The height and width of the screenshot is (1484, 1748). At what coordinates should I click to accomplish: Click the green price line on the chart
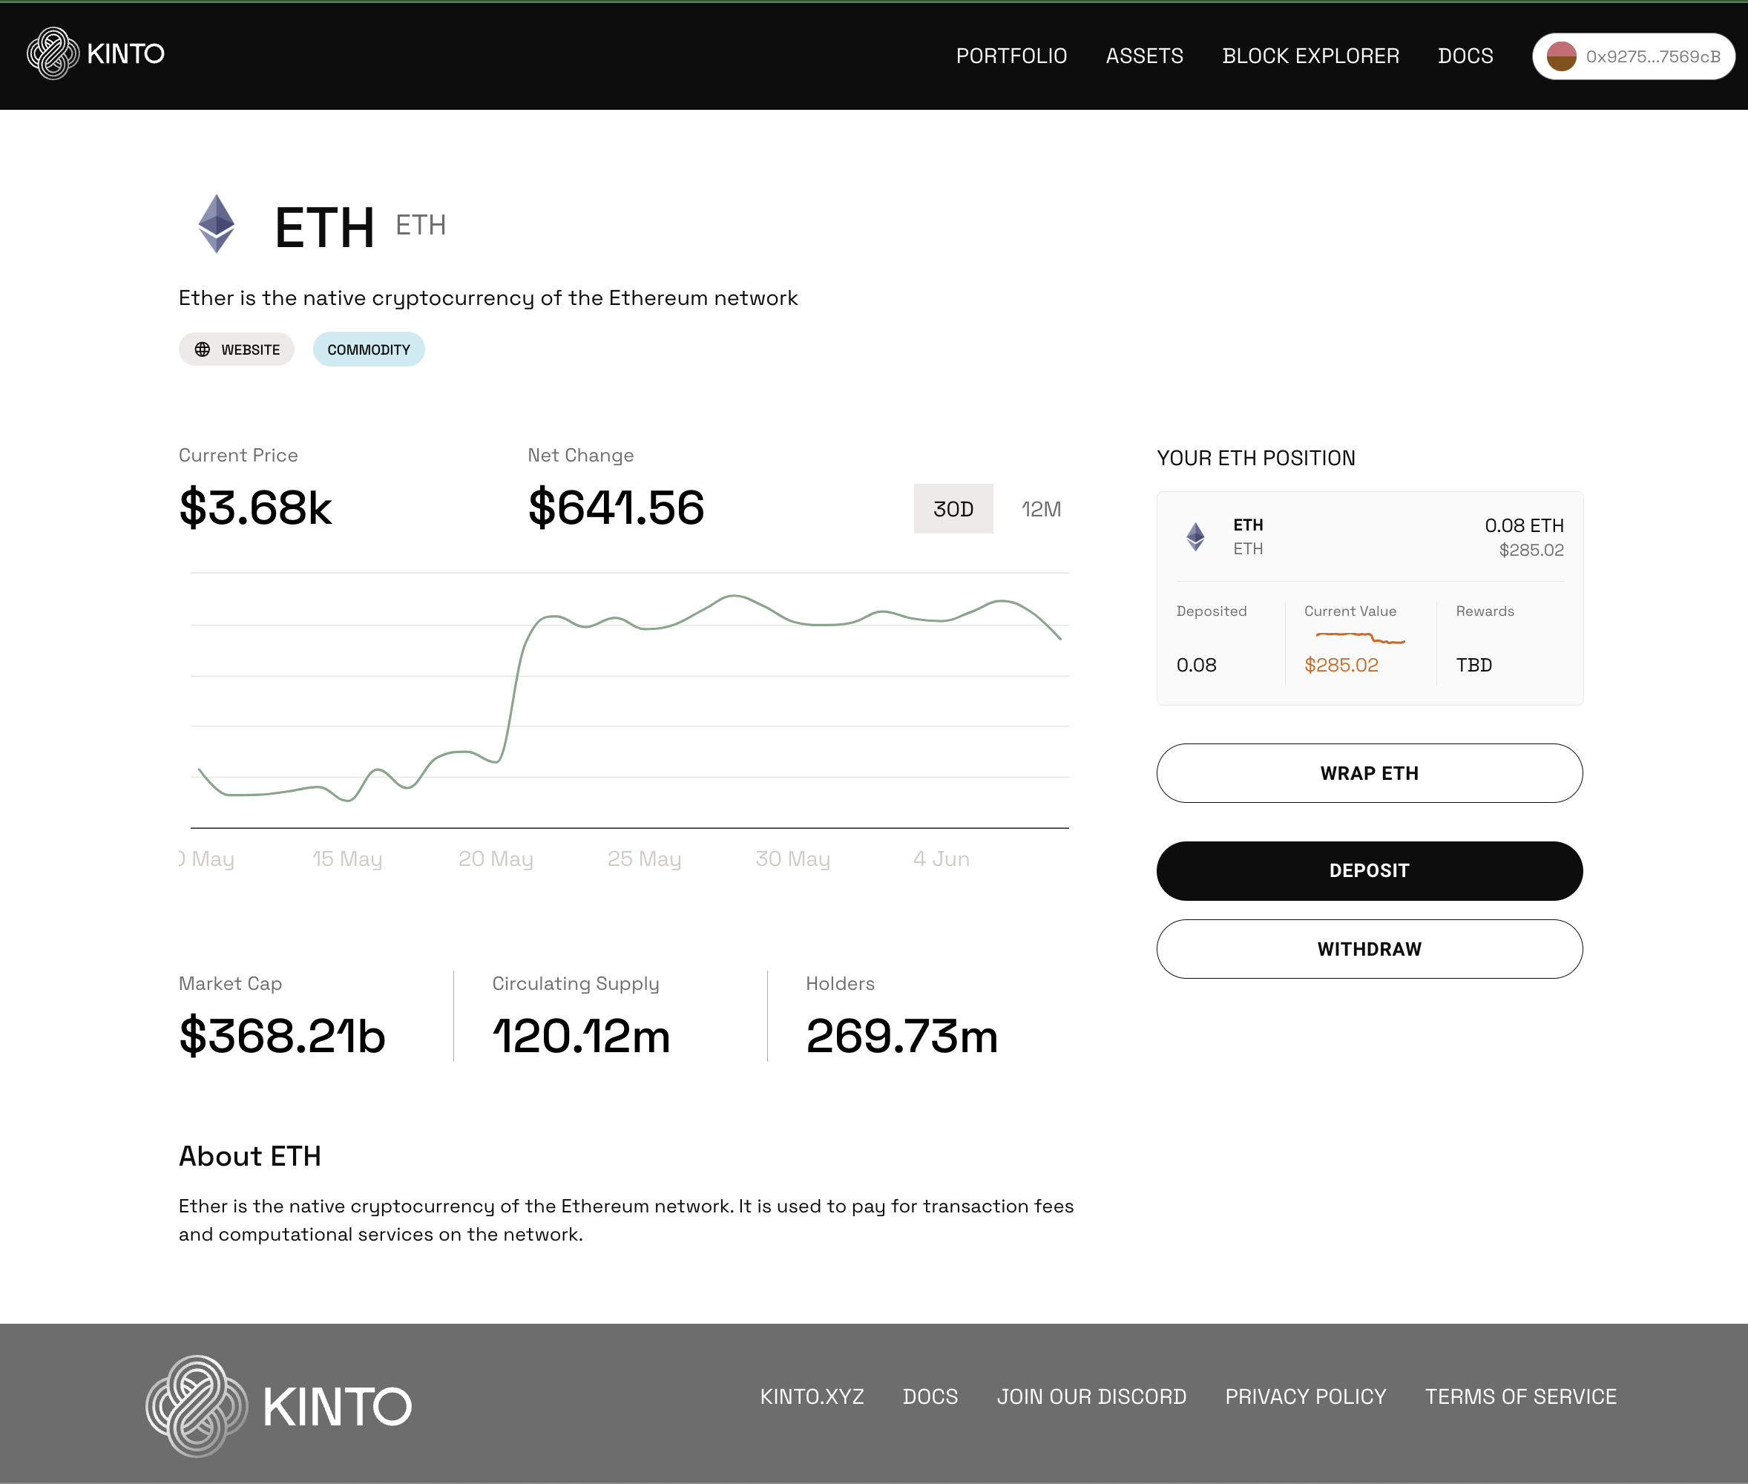[735, 597]
